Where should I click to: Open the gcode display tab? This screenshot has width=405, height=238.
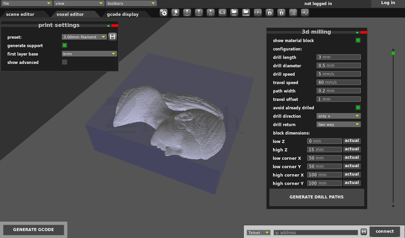pyautogui.click(x=123, y=14)
